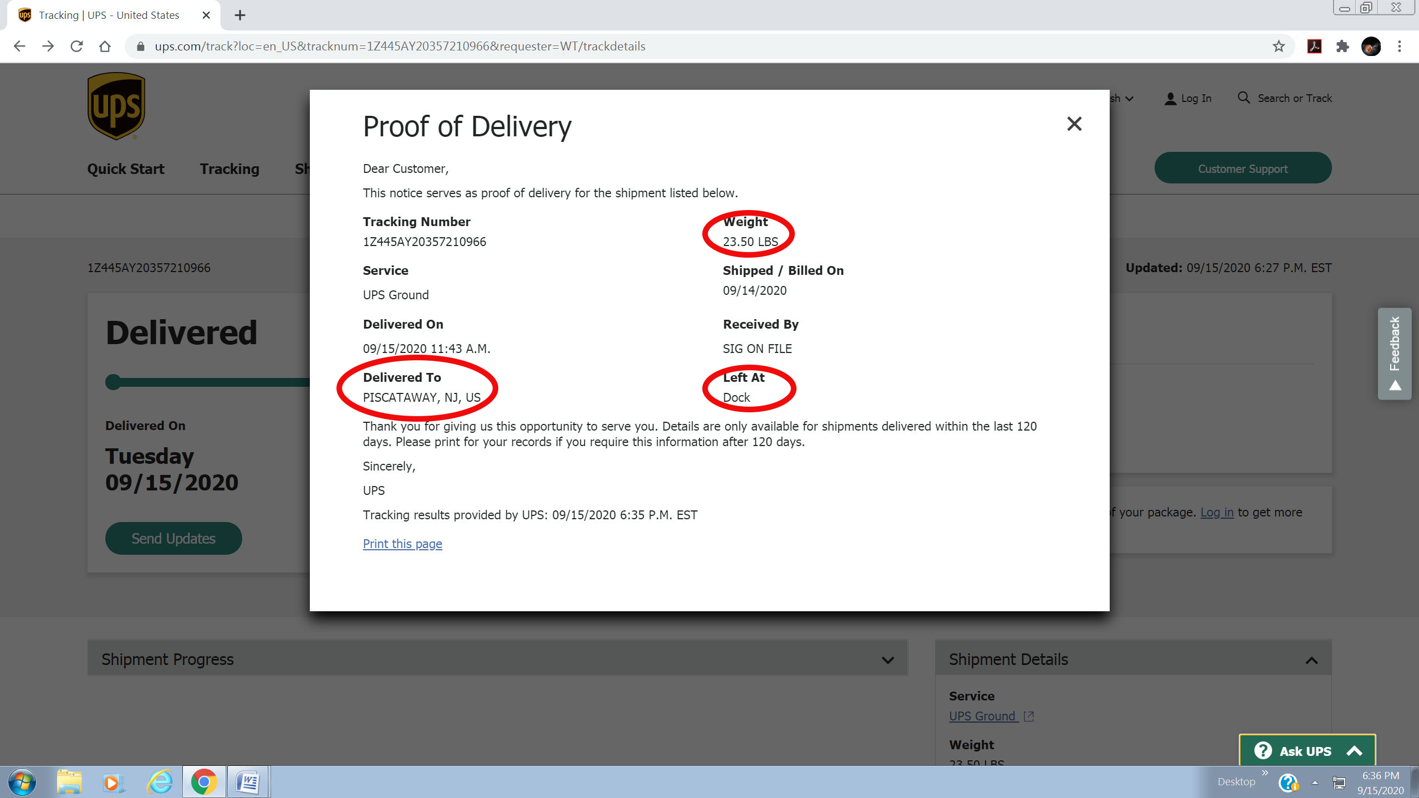Reload the UPS tracking page
Viewport: 1419px width, 798px height.
pyautogui.click(x=76, y=46)
